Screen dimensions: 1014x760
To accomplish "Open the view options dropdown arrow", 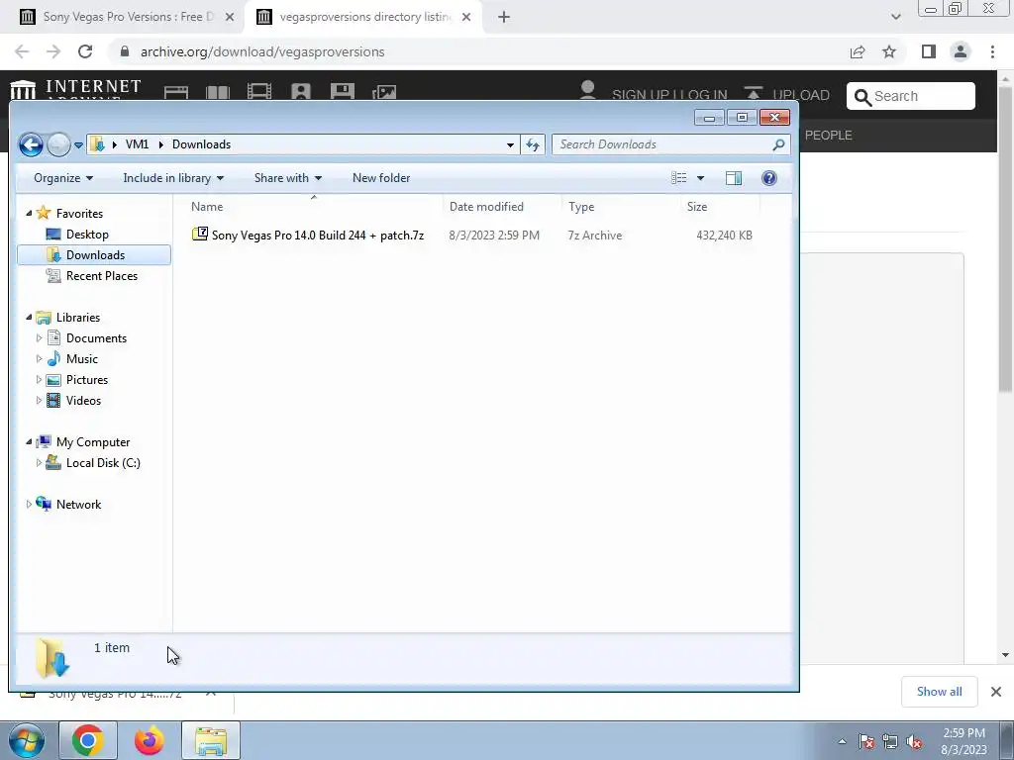I will pyautogui.click(x=700, y=178).
